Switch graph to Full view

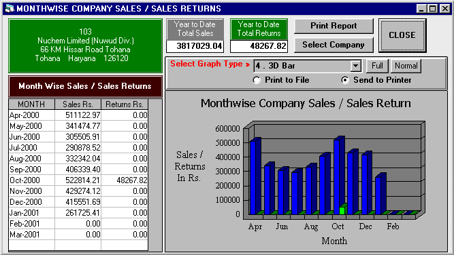377,66
